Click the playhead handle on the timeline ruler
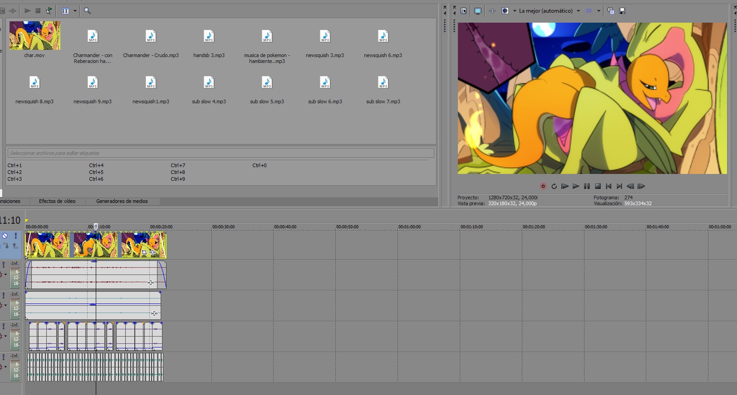 (x=96, y=226)
